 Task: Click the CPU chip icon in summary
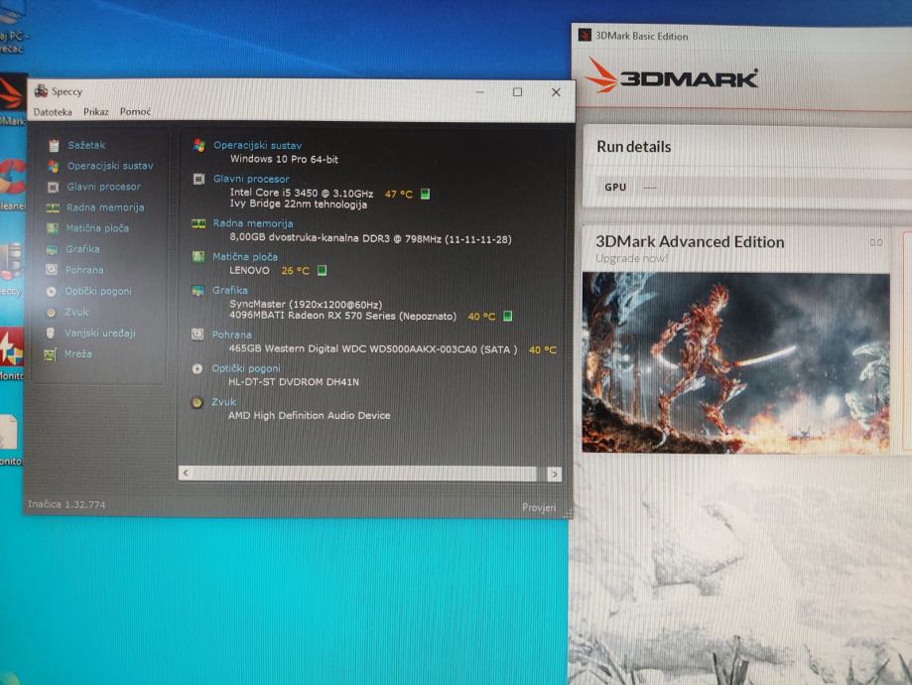point(198,179)
